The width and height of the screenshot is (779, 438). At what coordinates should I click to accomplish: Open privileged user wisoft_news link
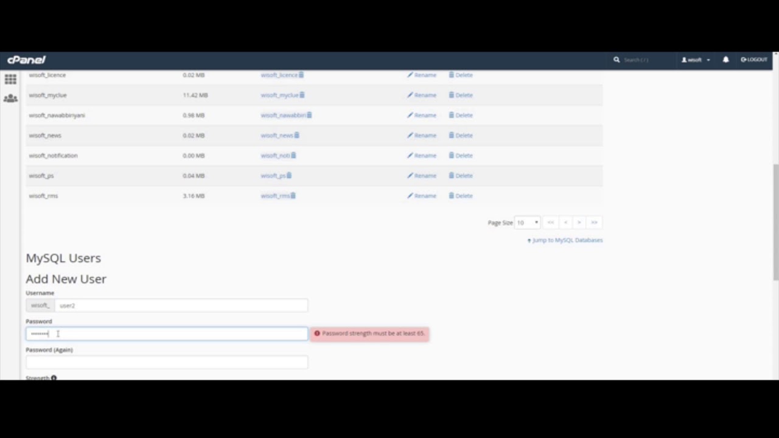click(x=277, y=135)
